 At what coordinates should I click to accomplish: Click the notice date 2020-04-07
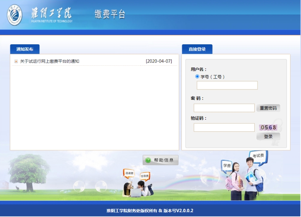click(159, 61)
